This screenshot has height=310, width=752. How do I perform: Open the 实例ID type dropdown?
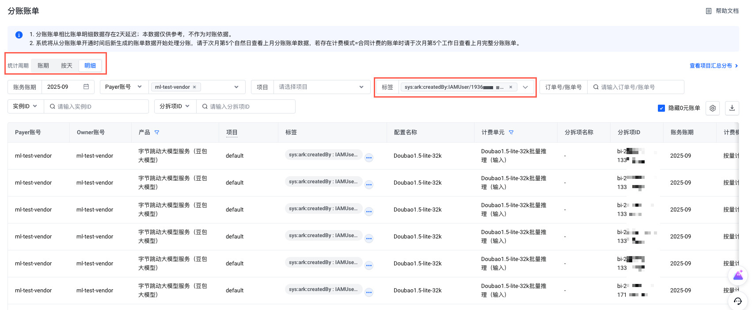[x=25, y=106]
